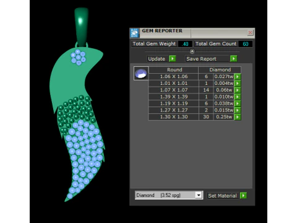Click arrow beside 1.27 X 1.27 row
This screenshot has width=297, height=223.
(238, 110)
